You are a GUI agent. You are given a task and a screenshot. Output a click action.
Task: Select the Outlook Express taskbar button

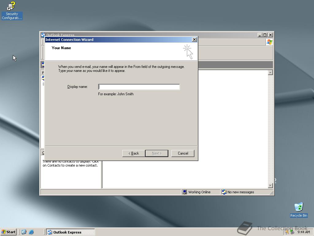coord(71,232)
